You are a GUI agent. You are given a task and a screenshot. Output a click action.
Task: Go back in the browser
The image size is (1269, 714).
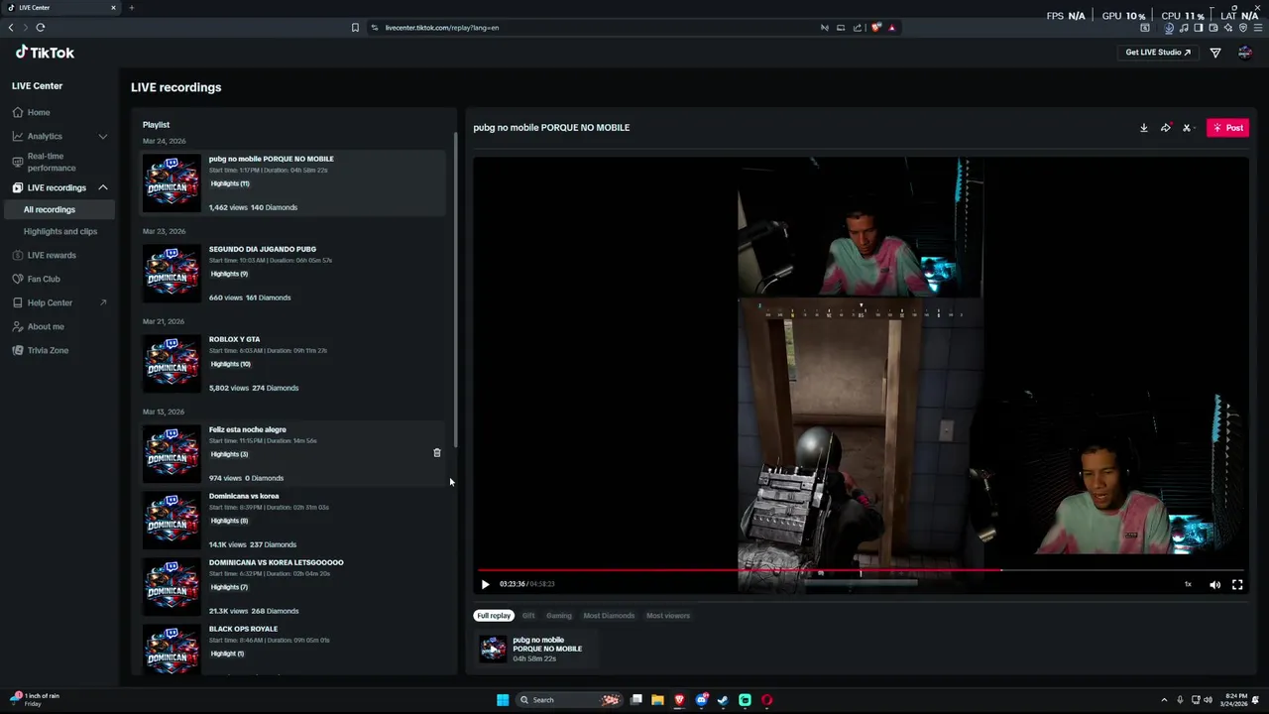point(11,28)
